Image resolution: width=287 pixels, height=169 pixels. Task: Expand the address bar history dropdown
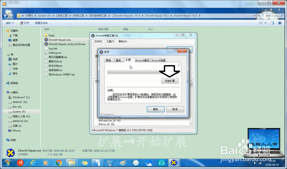click(255, 16)
